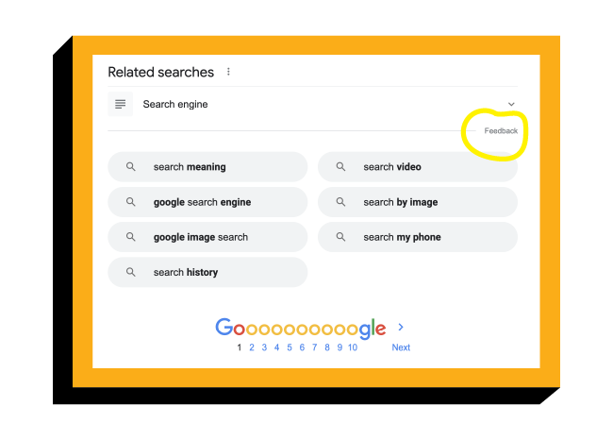The image size is (613, 440).
Task: Click magnifier icon beside 'search video'
Action: click(x=340, y=167)
